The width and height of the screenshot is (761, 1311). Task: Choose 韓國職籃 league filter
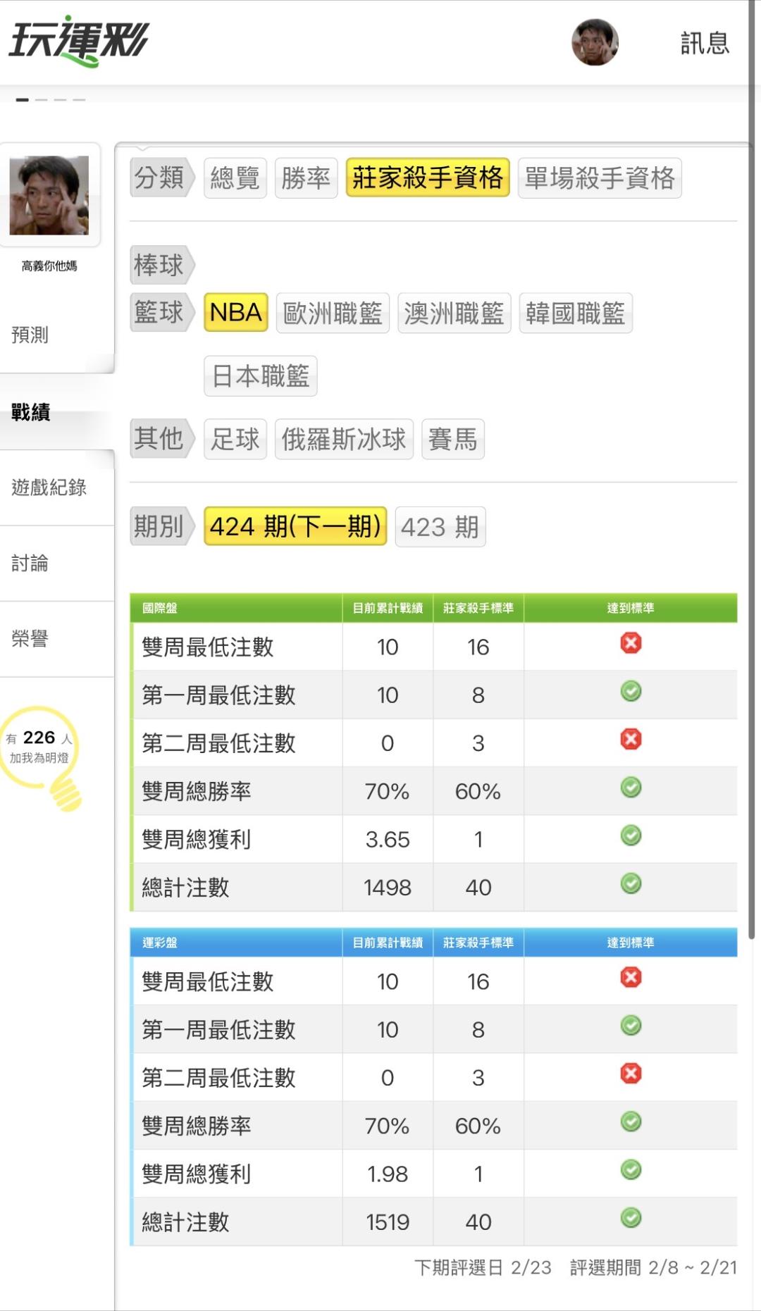pyautogui.click(x=576, y=313)
